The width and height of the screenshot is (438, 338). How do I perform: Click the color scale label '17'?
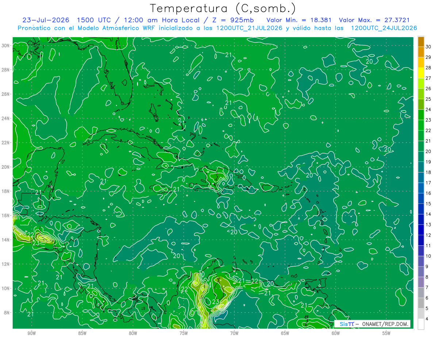coord(429,183)
